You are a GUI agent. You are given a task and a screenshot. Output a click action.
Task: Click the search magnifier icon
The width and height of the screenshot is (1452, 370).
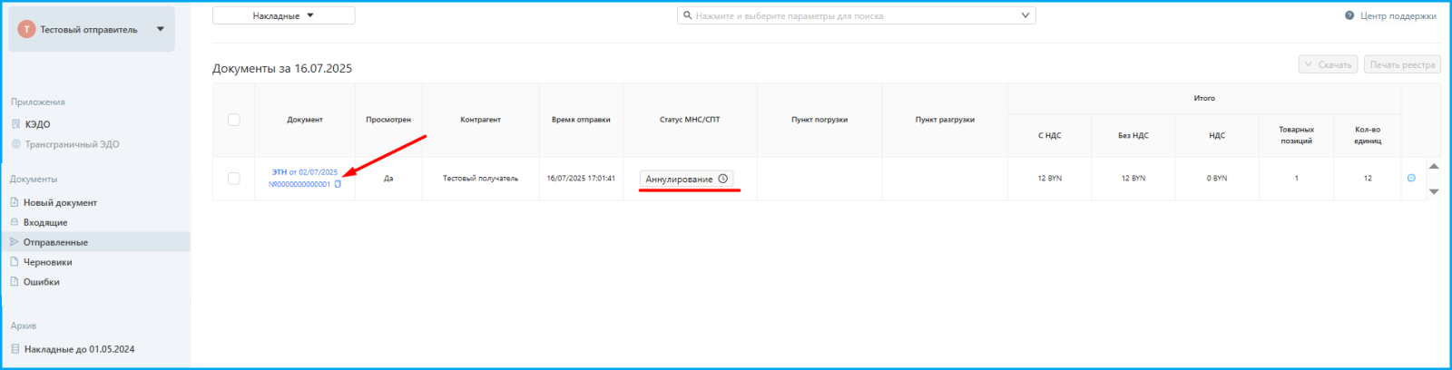[x=688, y=15]
